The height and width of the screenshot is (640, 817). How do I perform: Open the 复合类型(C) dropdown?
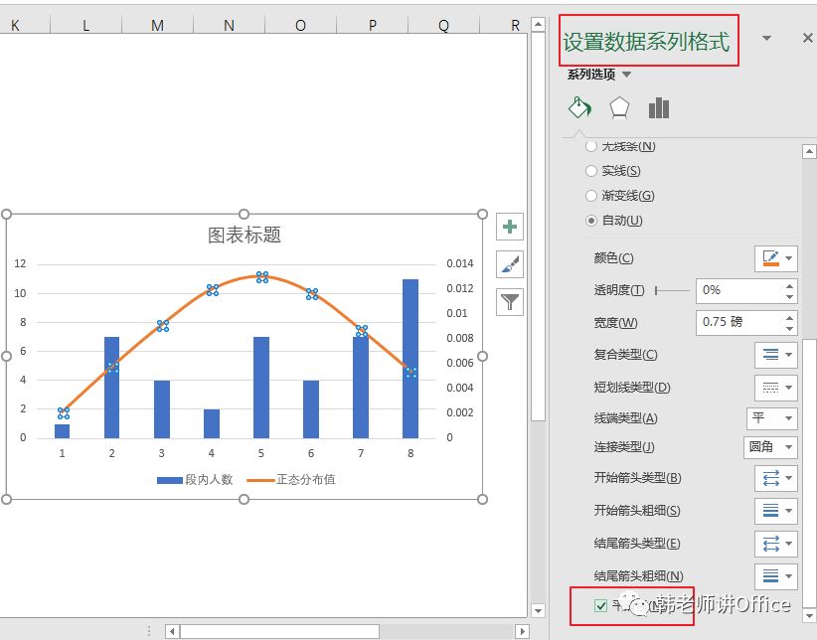coord(776,355)
